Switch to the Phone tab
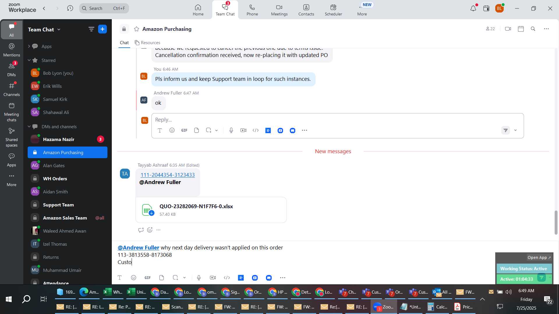The height and width of the screenshot is (314, 559). [252, 10]
